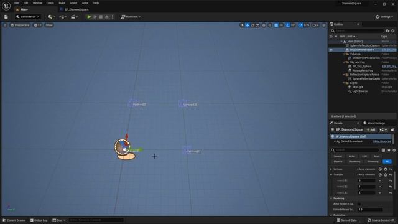This screenshot has width=398, height=224.
Task: Open the Blueprints toolbar dropdown
Action: point(63,17)
